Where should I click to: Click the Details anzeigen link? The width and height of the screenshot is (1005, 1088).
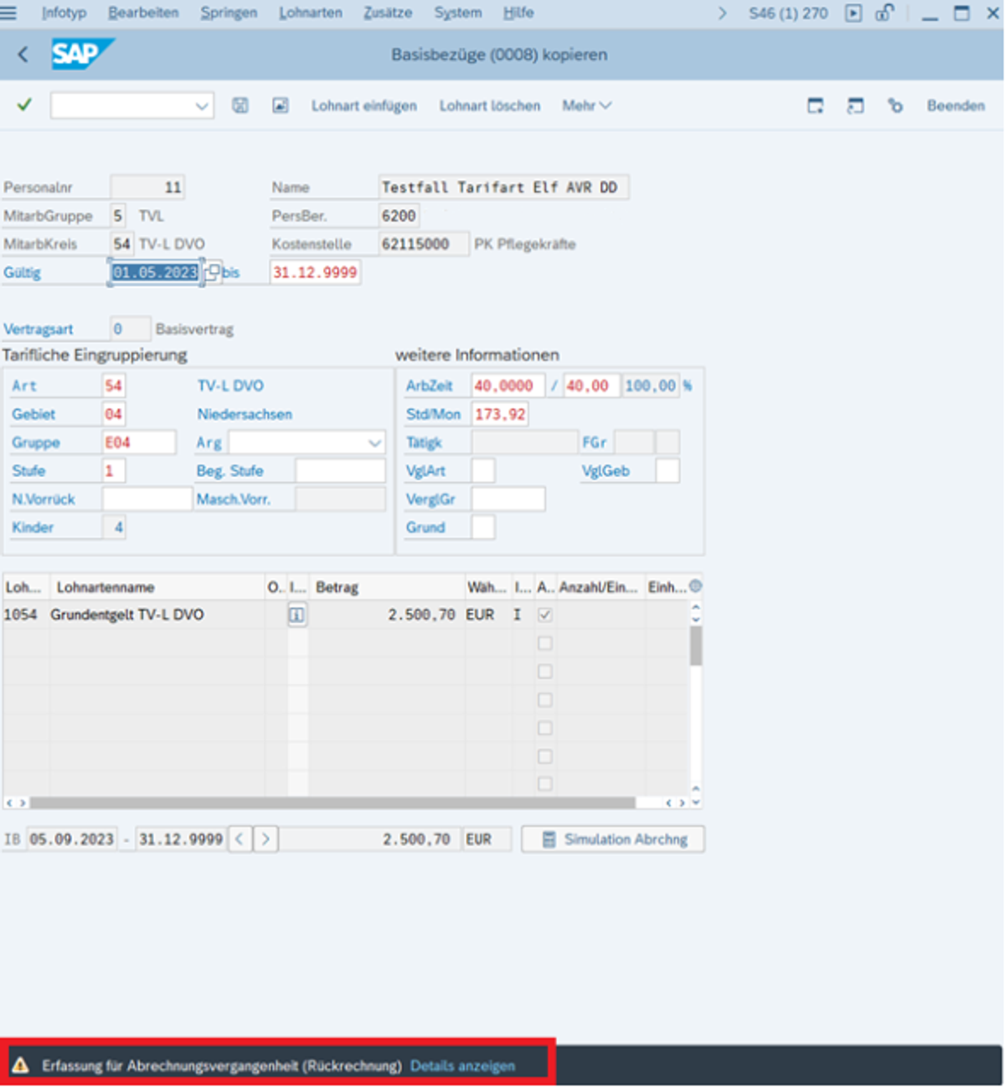pos(462,1065)
